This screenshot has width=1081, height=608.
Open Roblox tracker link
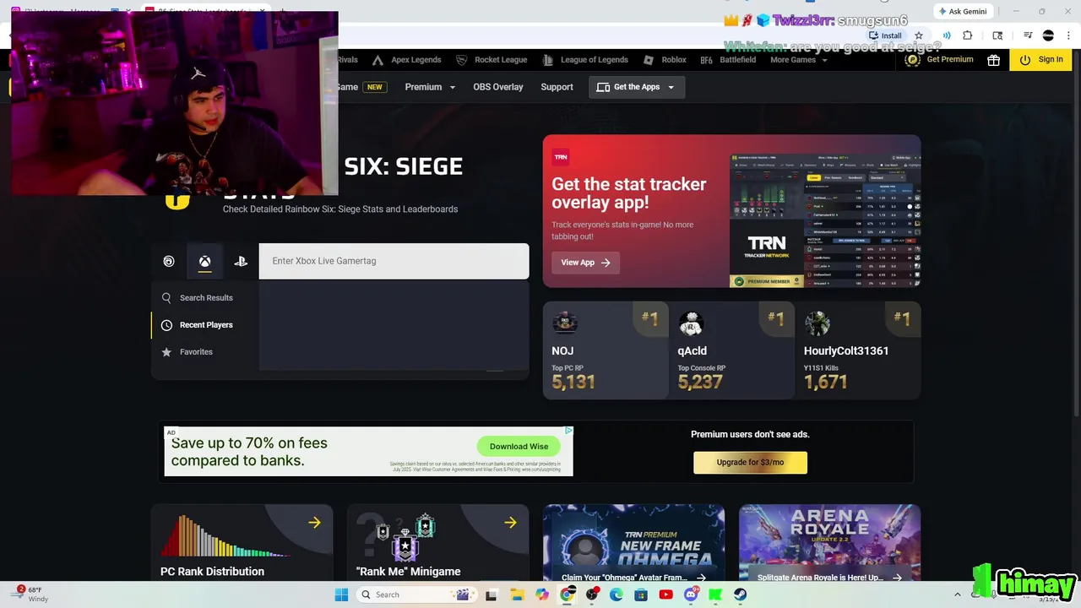(x=665, y=60)
